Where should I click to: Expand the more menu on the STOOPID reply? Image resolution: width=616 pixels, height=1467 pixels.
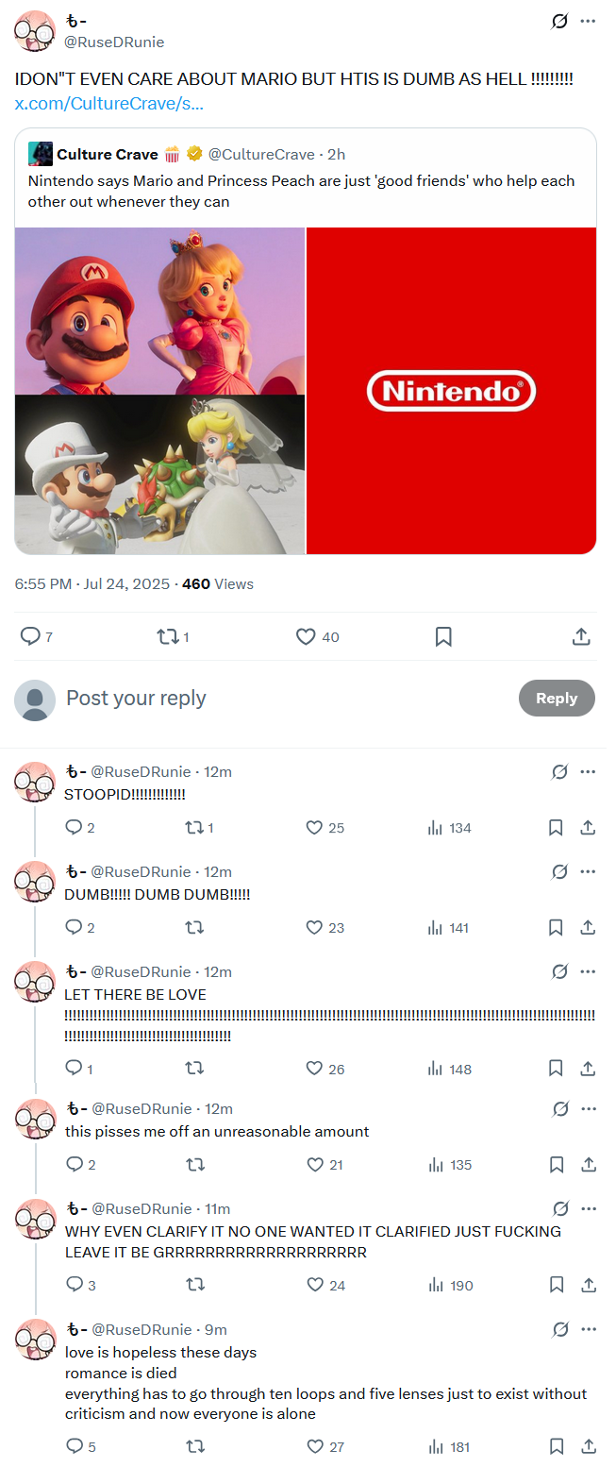coord(588,772)
